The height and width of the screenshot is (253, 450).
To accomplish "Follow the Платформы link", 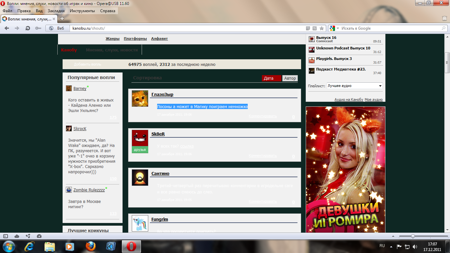I will point(135,39).
